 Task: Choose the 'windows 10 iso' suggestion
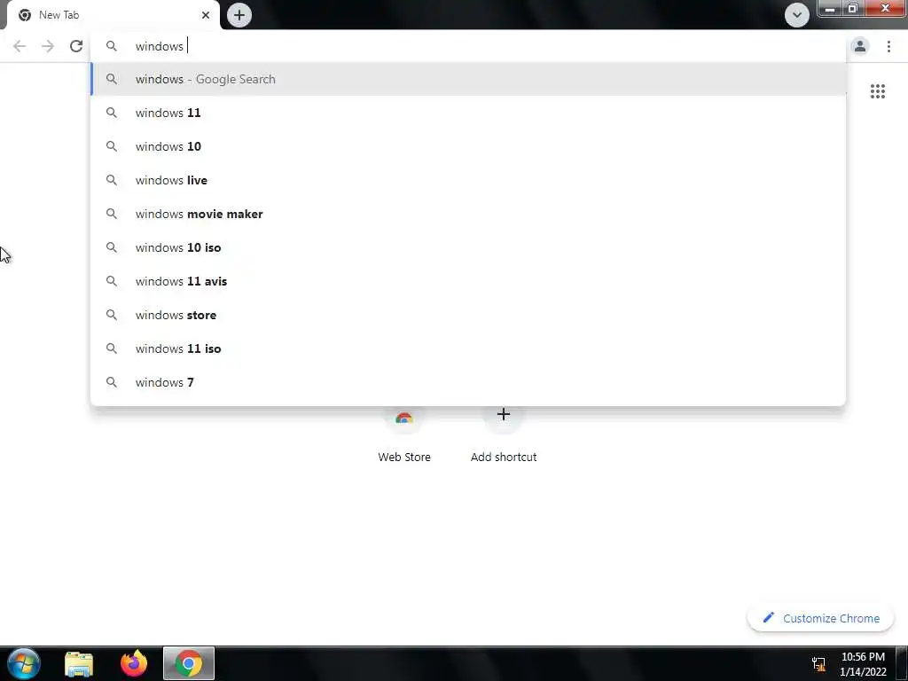click(x=468, y=247)
